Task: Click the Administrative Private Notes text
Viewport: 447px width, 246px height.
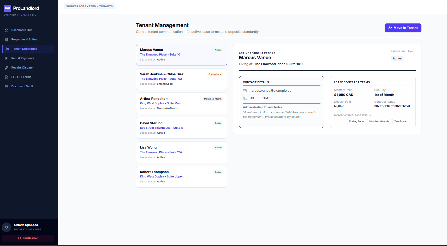Action: 263,107
